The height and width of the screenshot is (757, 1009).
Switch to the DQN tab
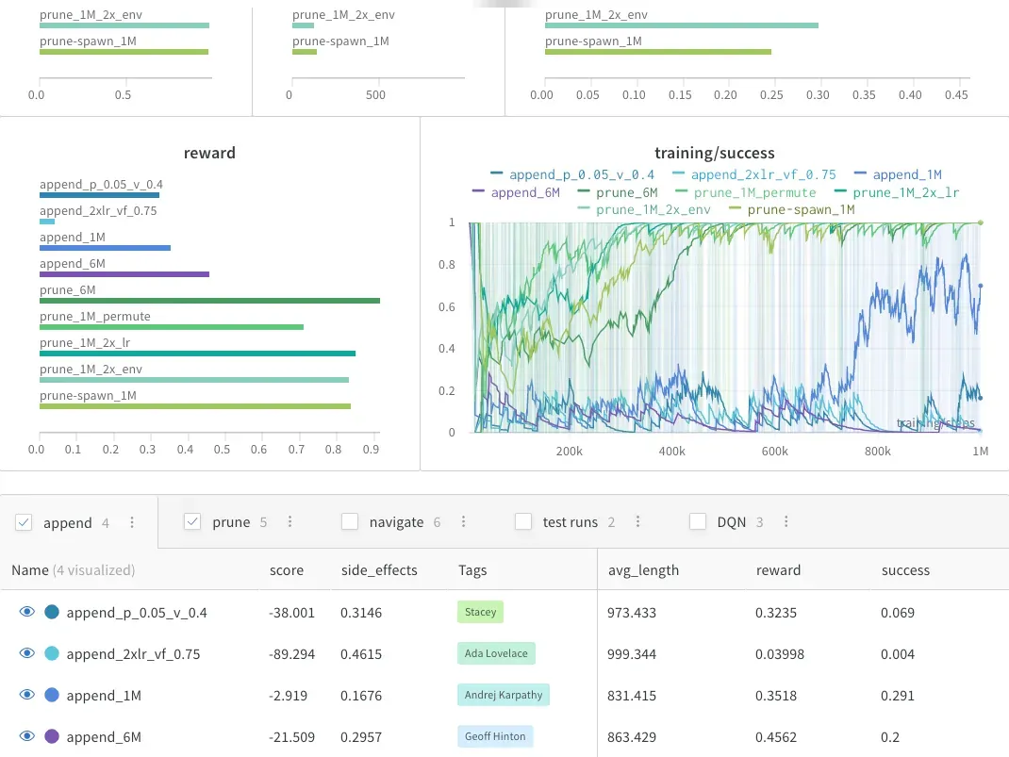(x=732, y=522)
